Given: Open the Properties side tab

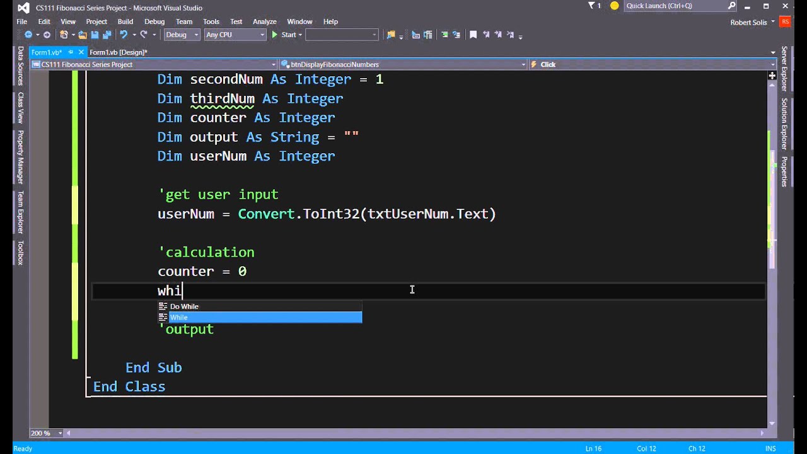Looking at the screenshot, I should 784,172.
